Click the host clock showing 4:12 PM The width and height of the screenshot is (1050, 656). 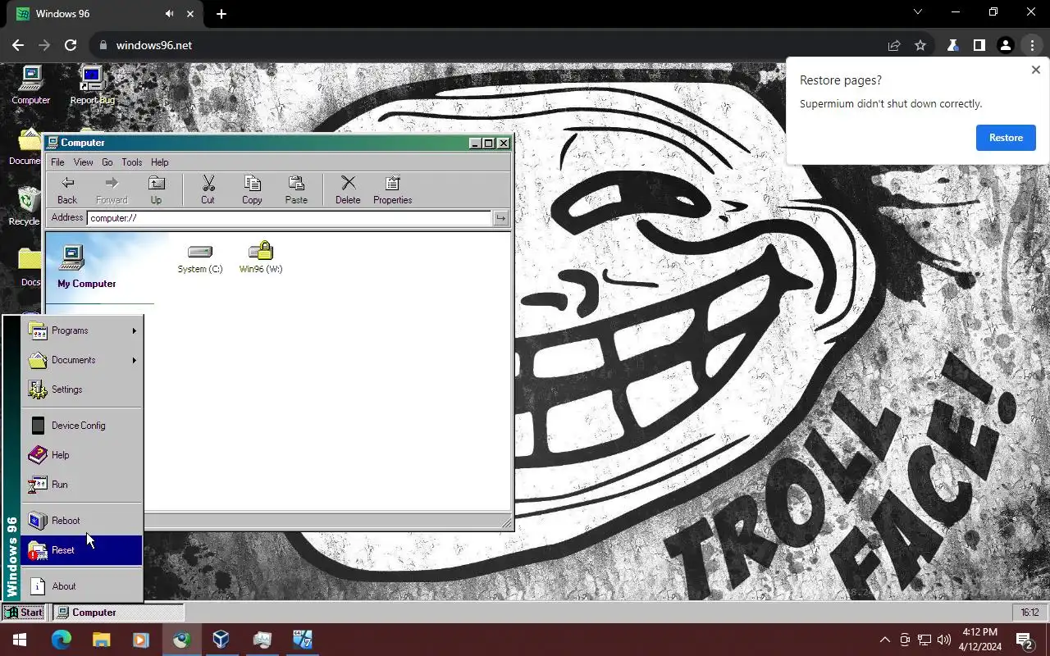coord(980,639)
